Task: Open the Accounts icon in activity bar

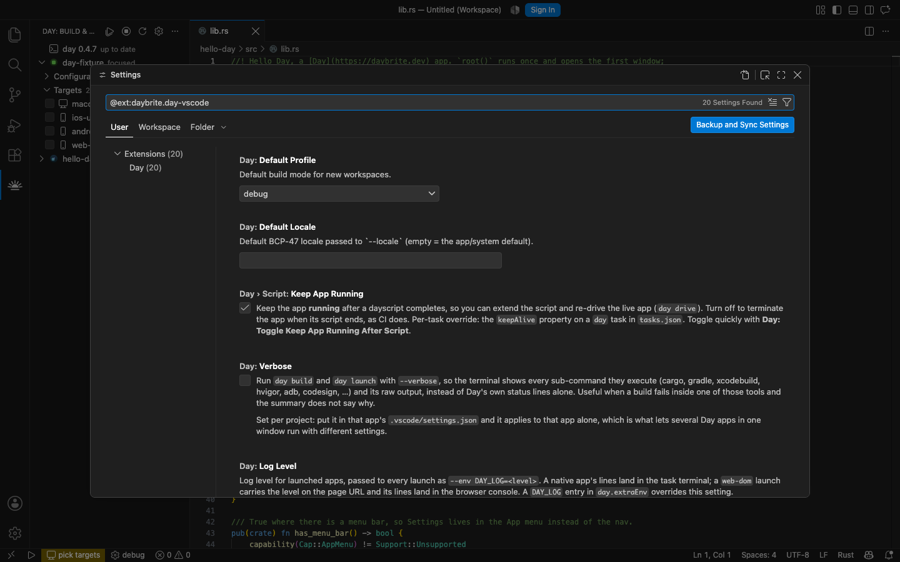Action: pyautogui.click(x=15, y=503)
